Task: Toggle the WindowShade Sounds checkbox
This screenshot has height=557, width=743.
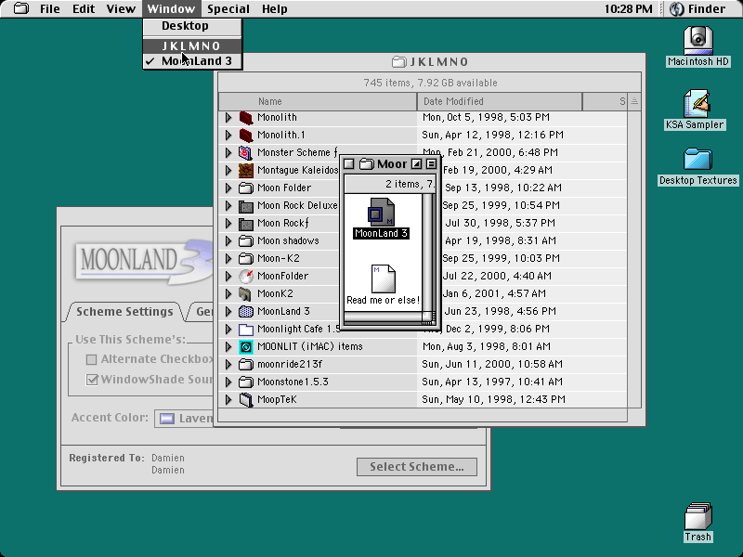Action: [x=91, y=380]
